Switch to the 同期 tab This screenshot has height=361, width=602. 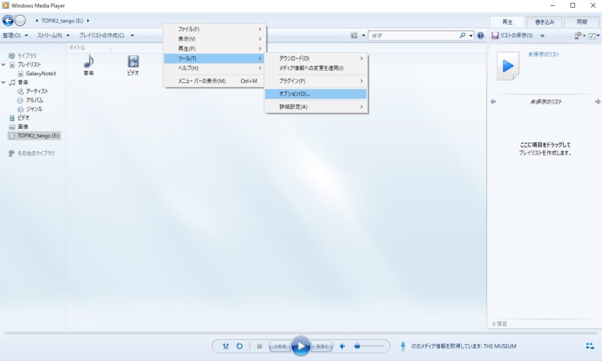pyautogui.click(x=581, y=22)
